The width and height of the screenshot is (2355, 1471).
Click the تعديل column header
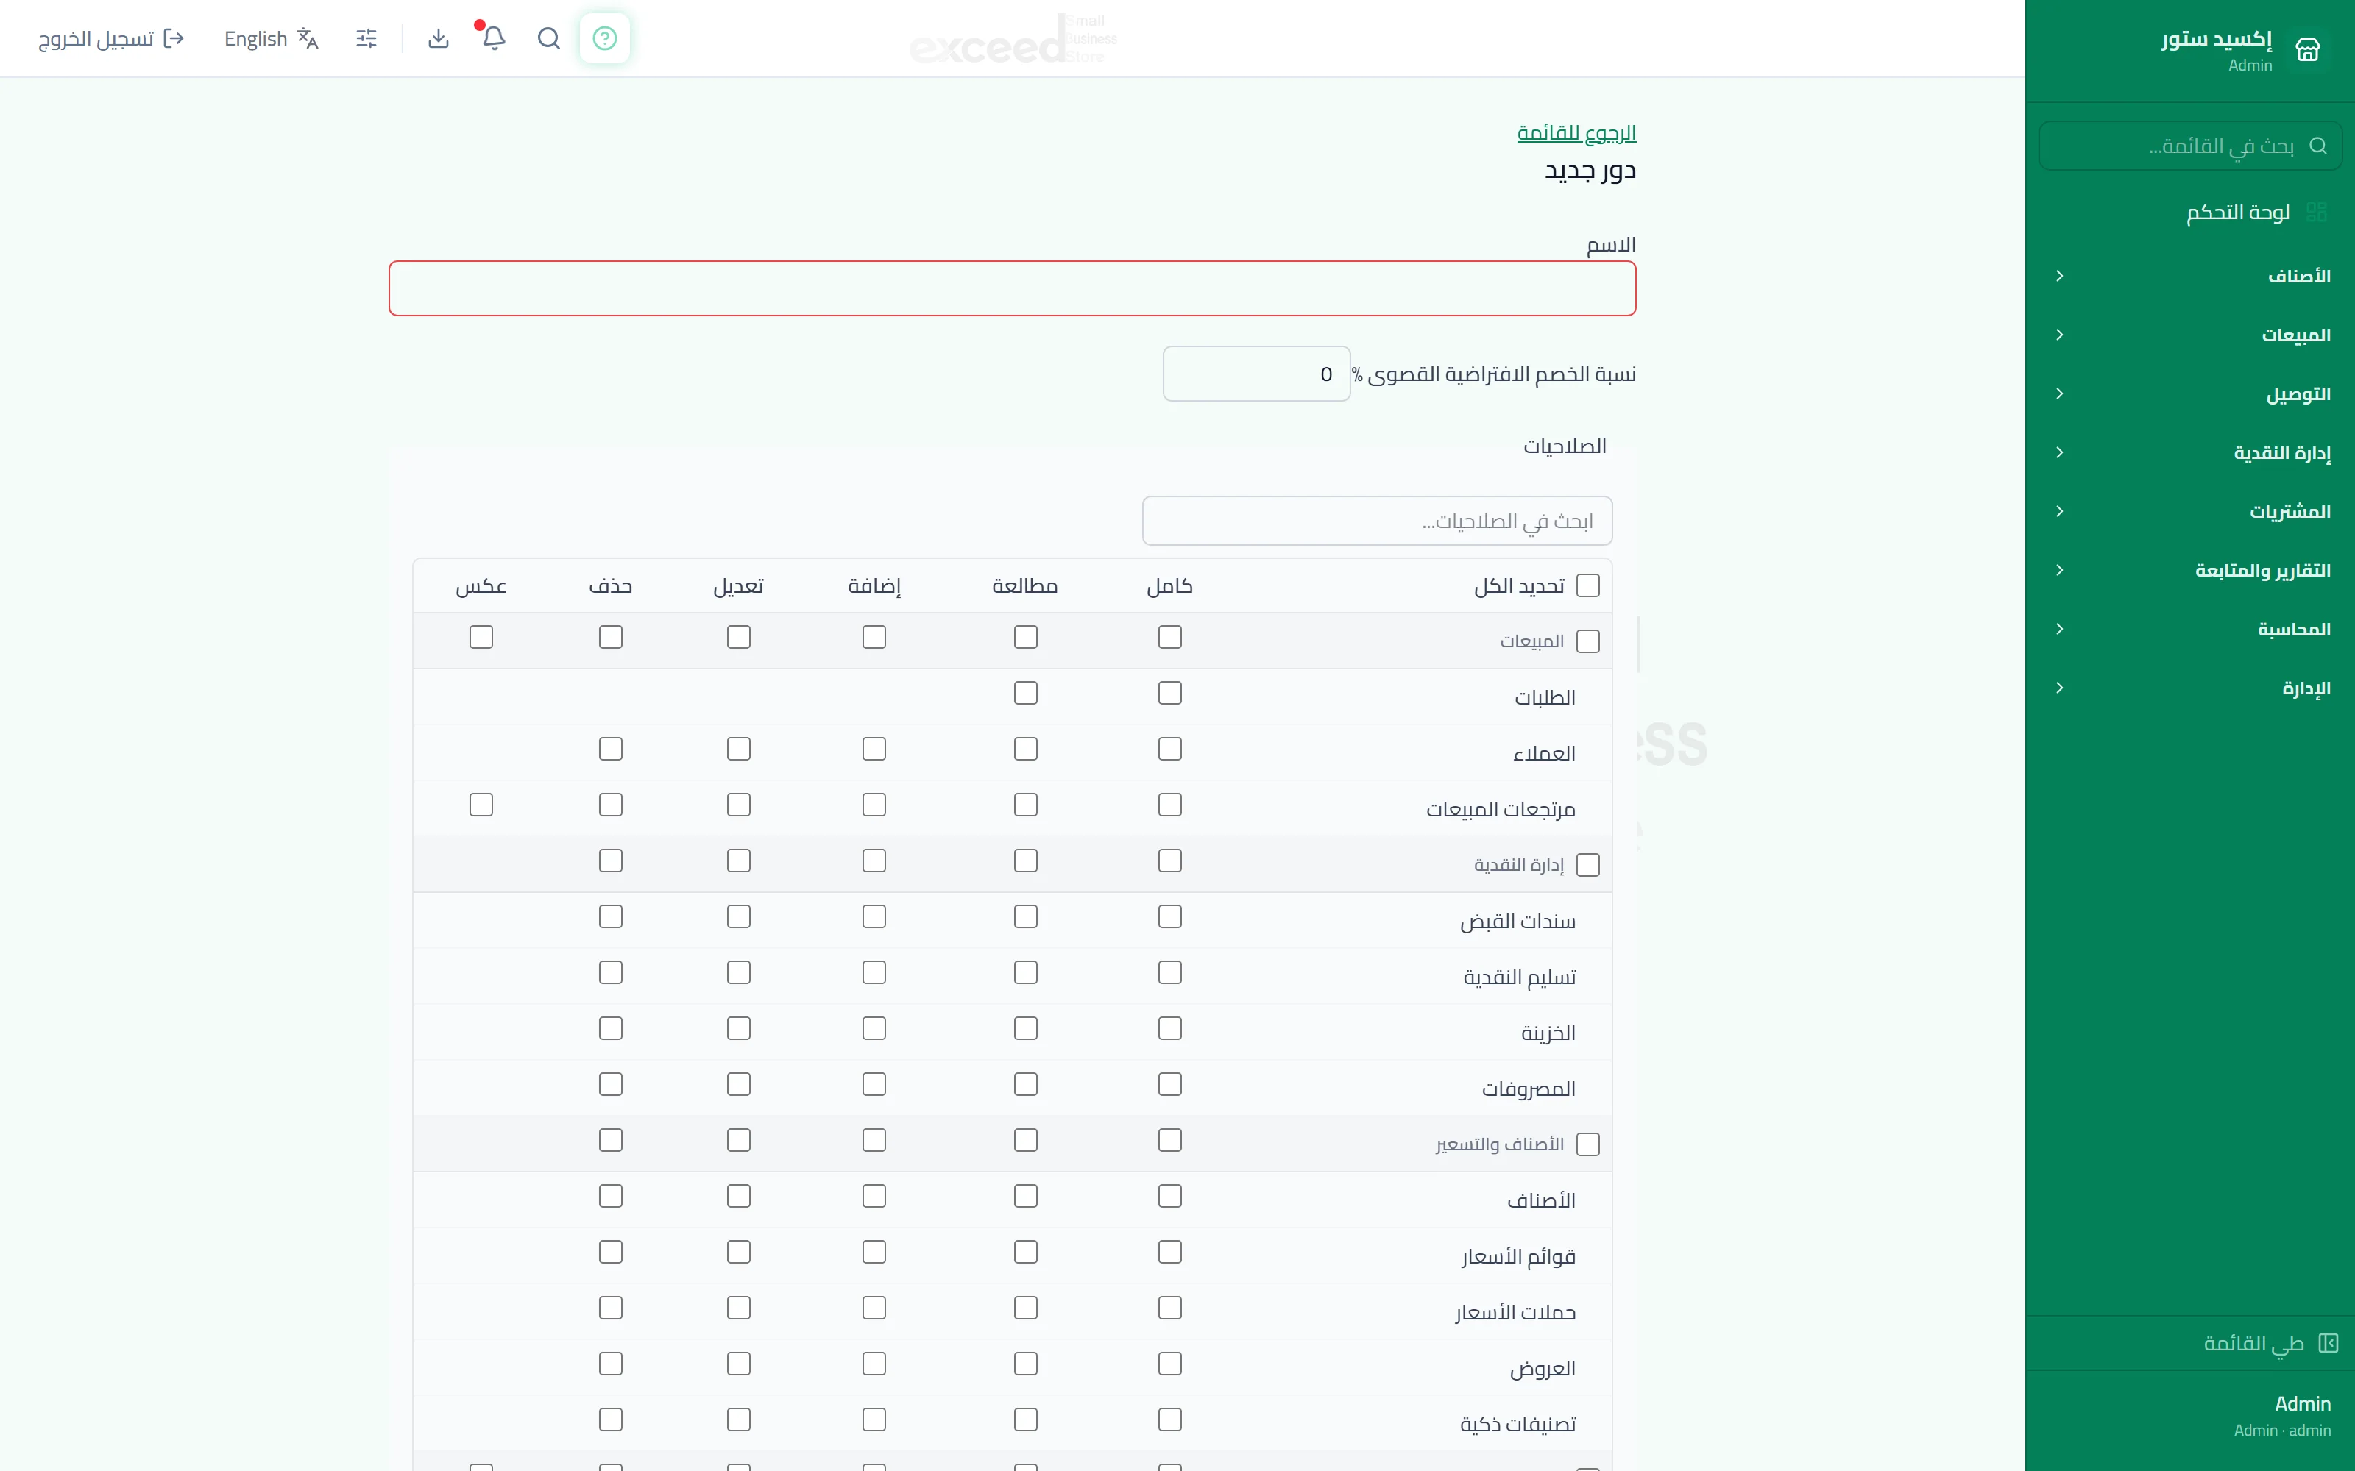[x=739, y=585]
